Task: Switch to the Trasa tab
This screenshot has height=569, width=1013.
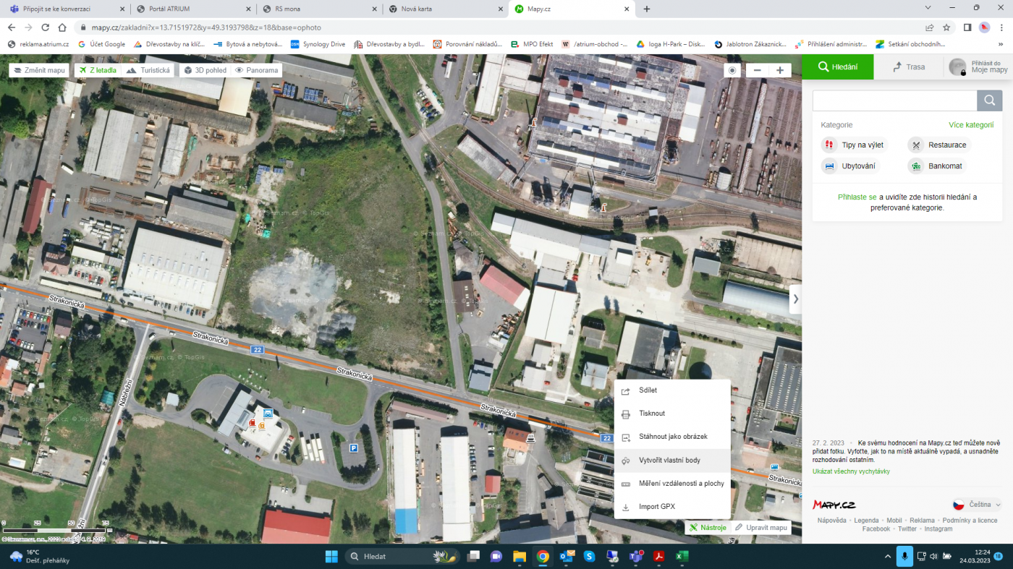Action: click(x=909, y=67)
